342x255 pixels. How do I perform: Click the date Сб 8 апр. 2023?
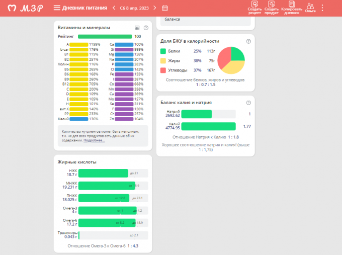pyautogui.click(x=134, y=8)
